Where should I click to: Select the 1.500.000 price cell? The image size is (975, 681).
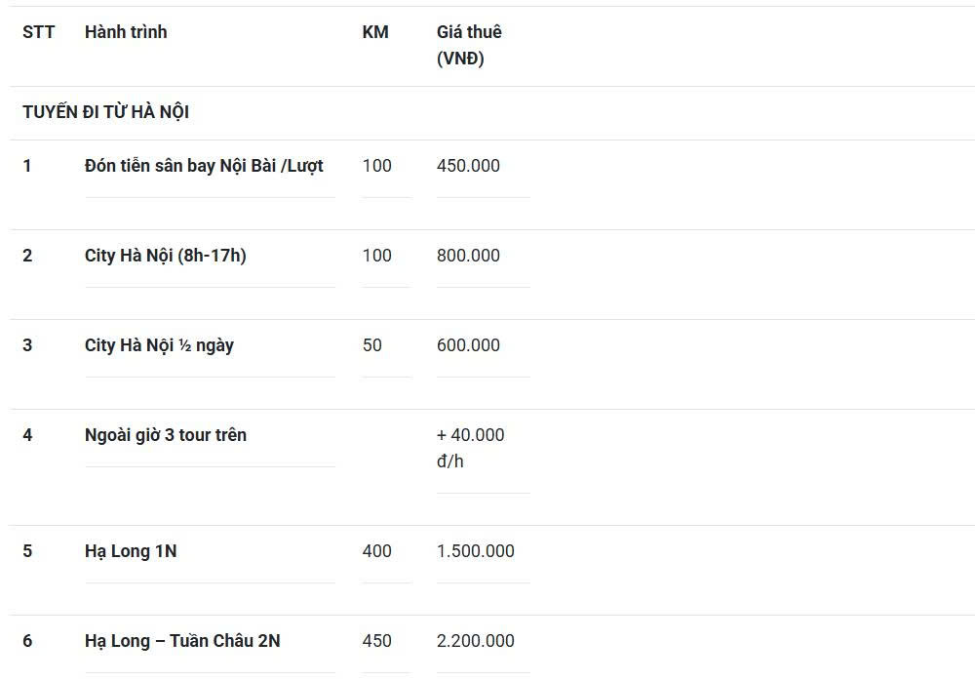tap(476, 551)
